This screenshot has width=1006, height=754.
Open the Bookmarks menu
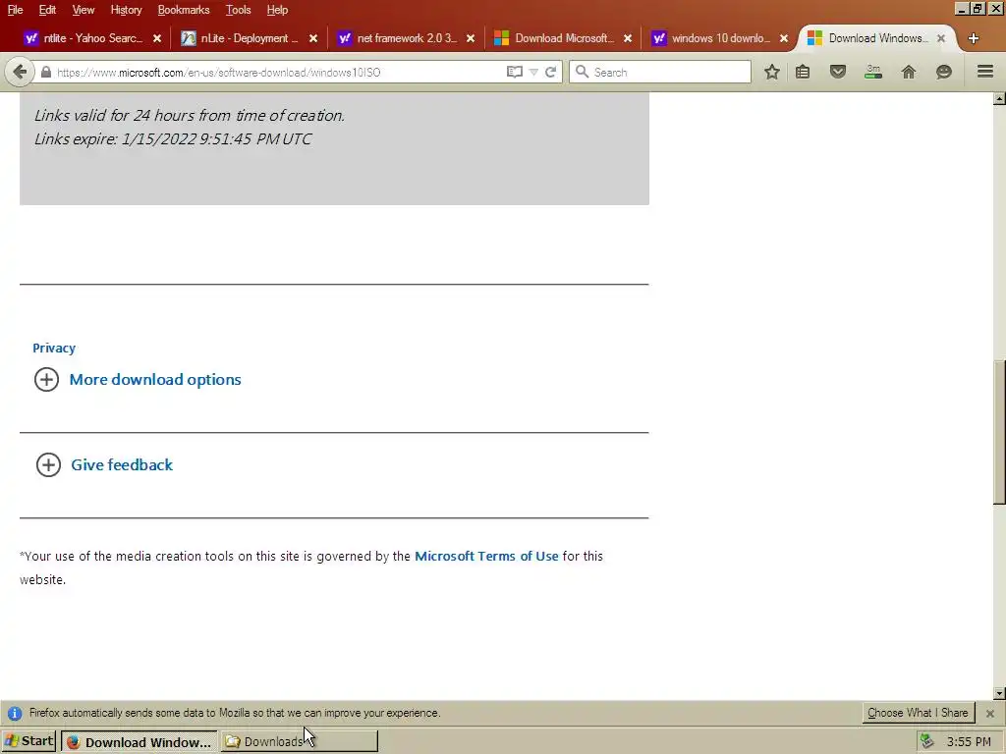point(184,10)
